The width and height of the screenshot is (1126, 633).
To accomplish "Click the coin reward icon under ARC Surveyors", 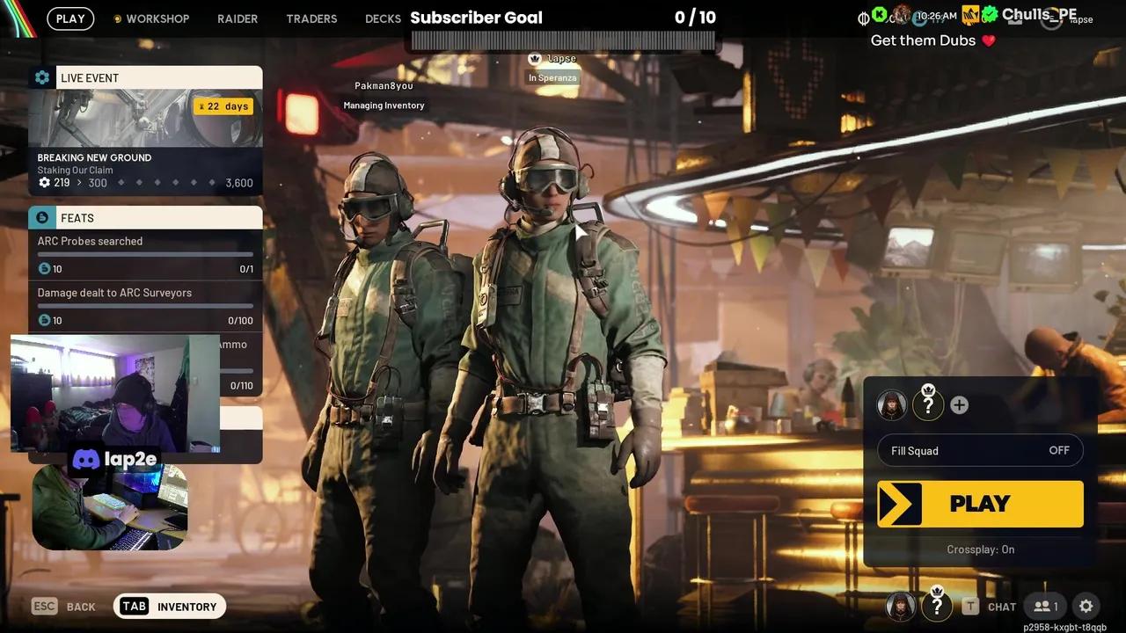I will [44, 321].
